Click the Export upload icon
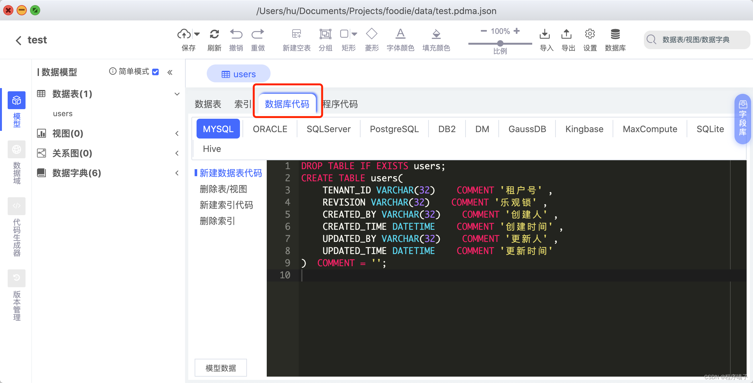 tap(566, 34)
